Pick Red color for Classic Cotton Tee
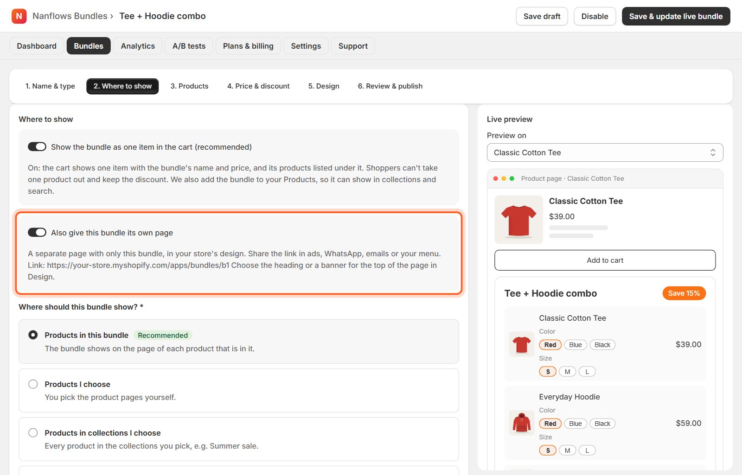Screen dimensions: 742x475 (x=550, y=345)
